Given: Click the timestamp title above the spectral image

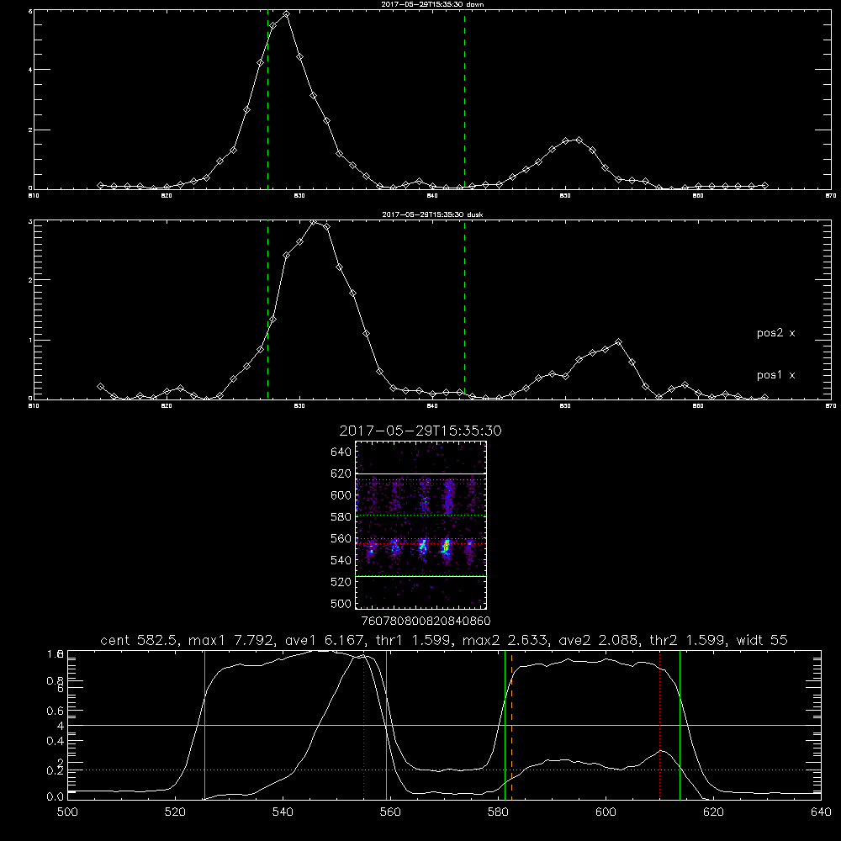Looking at the screenshot, I should pos(420,431).
